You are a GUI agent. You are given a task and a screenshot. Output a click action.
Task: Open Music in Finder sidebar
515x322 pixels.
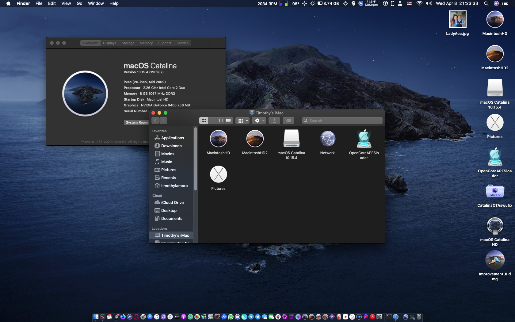coord(171,162)
